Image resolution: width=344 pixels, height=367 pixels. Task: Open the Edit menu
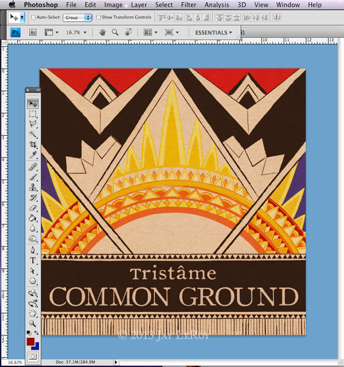point(90,5)
